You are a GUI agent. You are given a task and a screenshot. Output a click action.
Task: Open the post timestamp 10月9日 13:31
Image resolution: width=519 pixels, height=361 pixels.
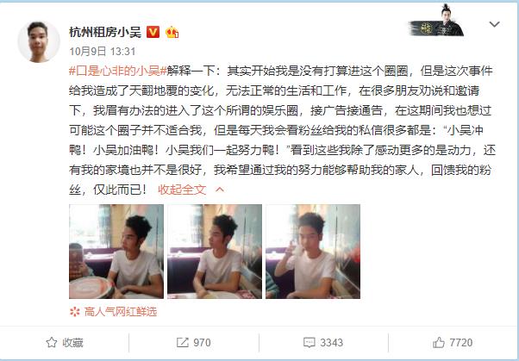tap(103, 52)
